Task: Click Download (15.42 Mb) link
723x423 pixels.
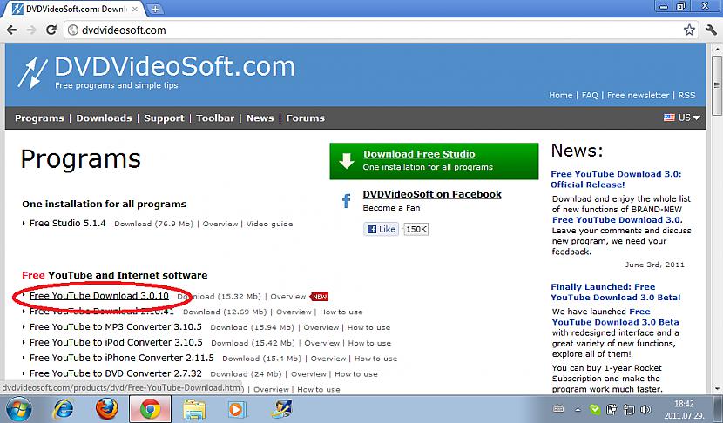Action: pyautogui.click(x=253, y=343)
